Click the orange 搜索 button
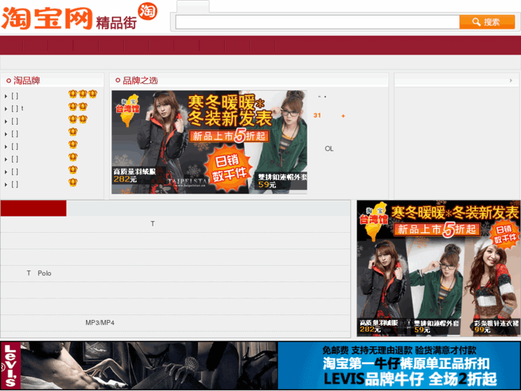521x391 pixels. coord(487,22)
